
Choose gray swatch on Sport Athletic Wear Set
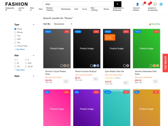[128, 66]
